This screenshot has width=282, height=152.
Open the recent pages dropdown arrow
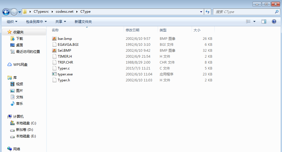pyautogui.click(x=20, y=12)
